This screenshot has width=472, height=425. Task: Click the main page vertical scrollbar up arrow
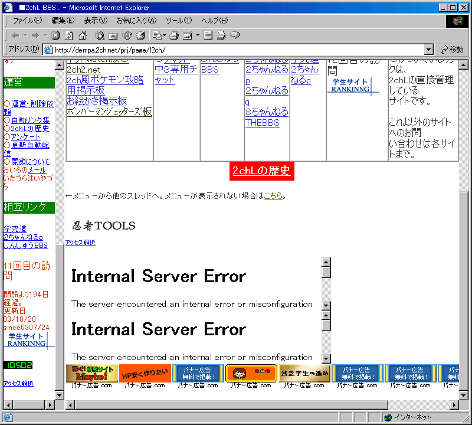pos(464,65)
